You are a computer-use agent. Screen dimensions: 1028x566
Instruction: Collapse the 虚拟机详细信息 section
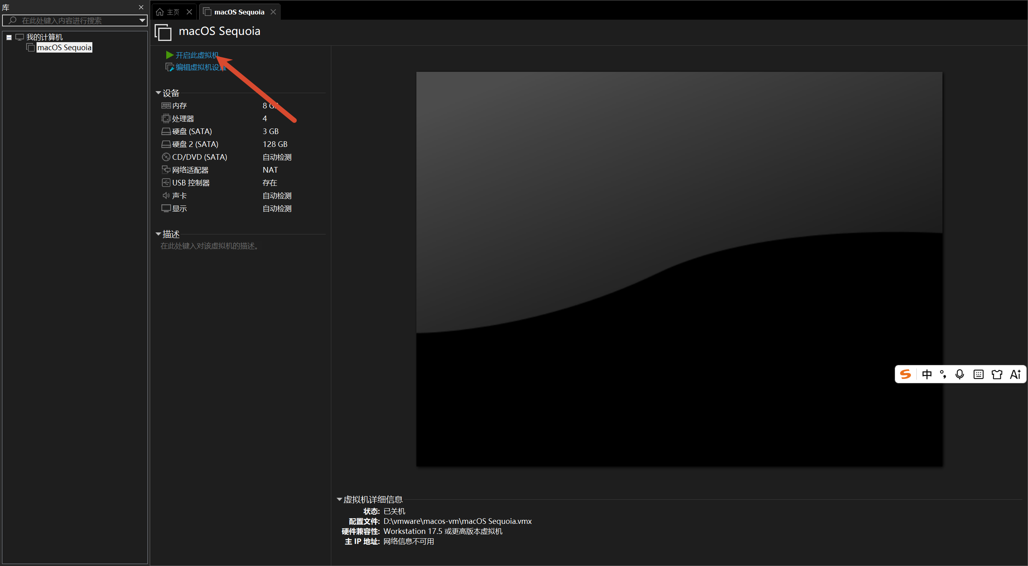coord(339,499)
